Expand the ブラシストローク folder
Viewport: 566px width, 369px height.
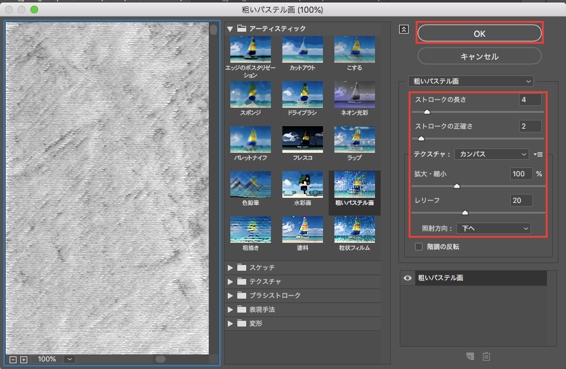230,295
